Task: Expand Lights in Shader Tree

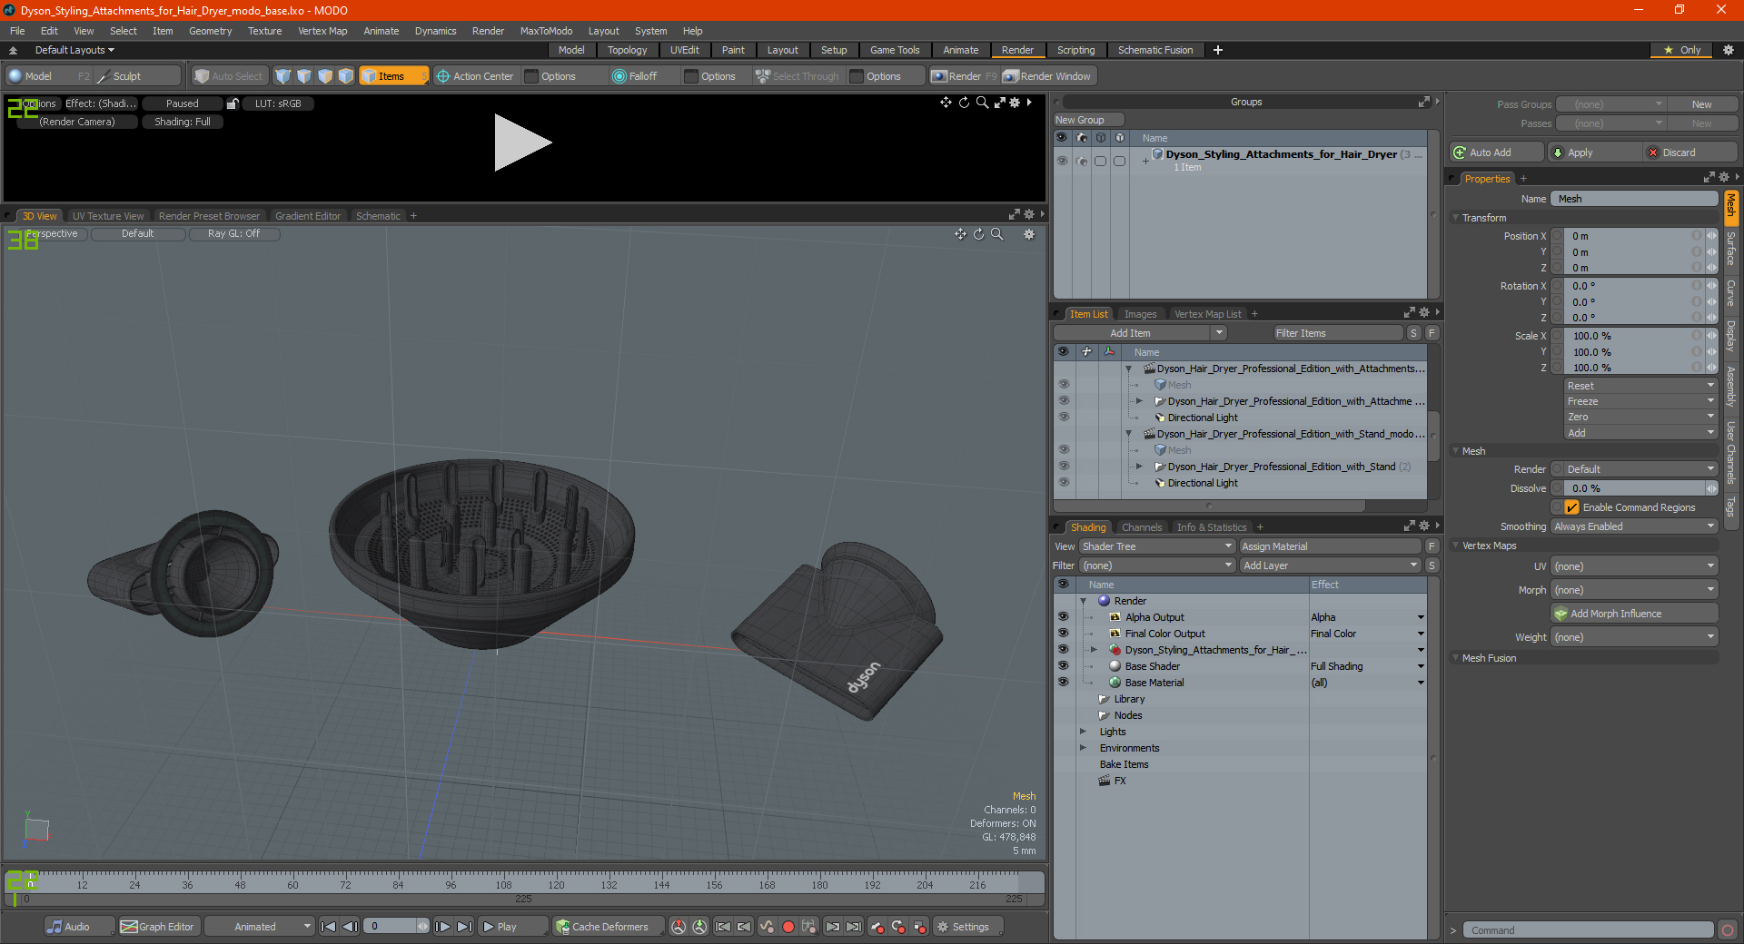Action: tap(1083, 732)
